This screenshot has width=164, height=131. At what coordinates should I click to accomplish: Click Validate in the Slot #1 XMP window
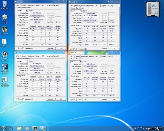tap(104, 49)
